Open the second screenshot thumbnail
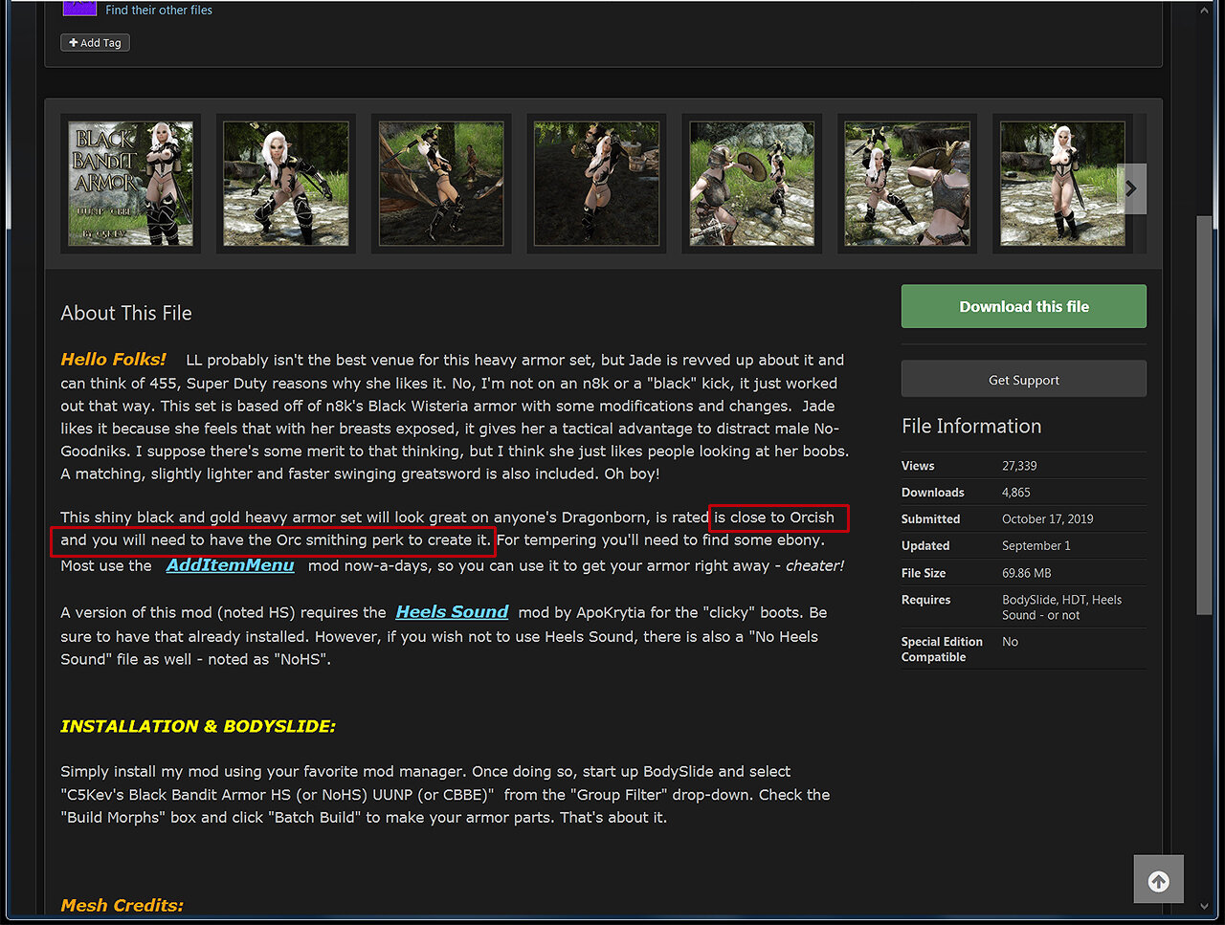This screenshot has width=1225, height=925. coord(286,184)
